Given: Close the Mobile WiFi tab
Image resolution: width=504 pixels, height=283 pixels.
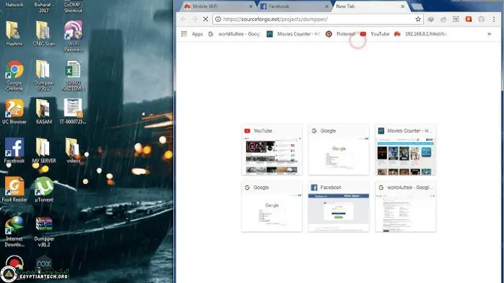Looking at the screenshot, I should click(x=251, y=6).
